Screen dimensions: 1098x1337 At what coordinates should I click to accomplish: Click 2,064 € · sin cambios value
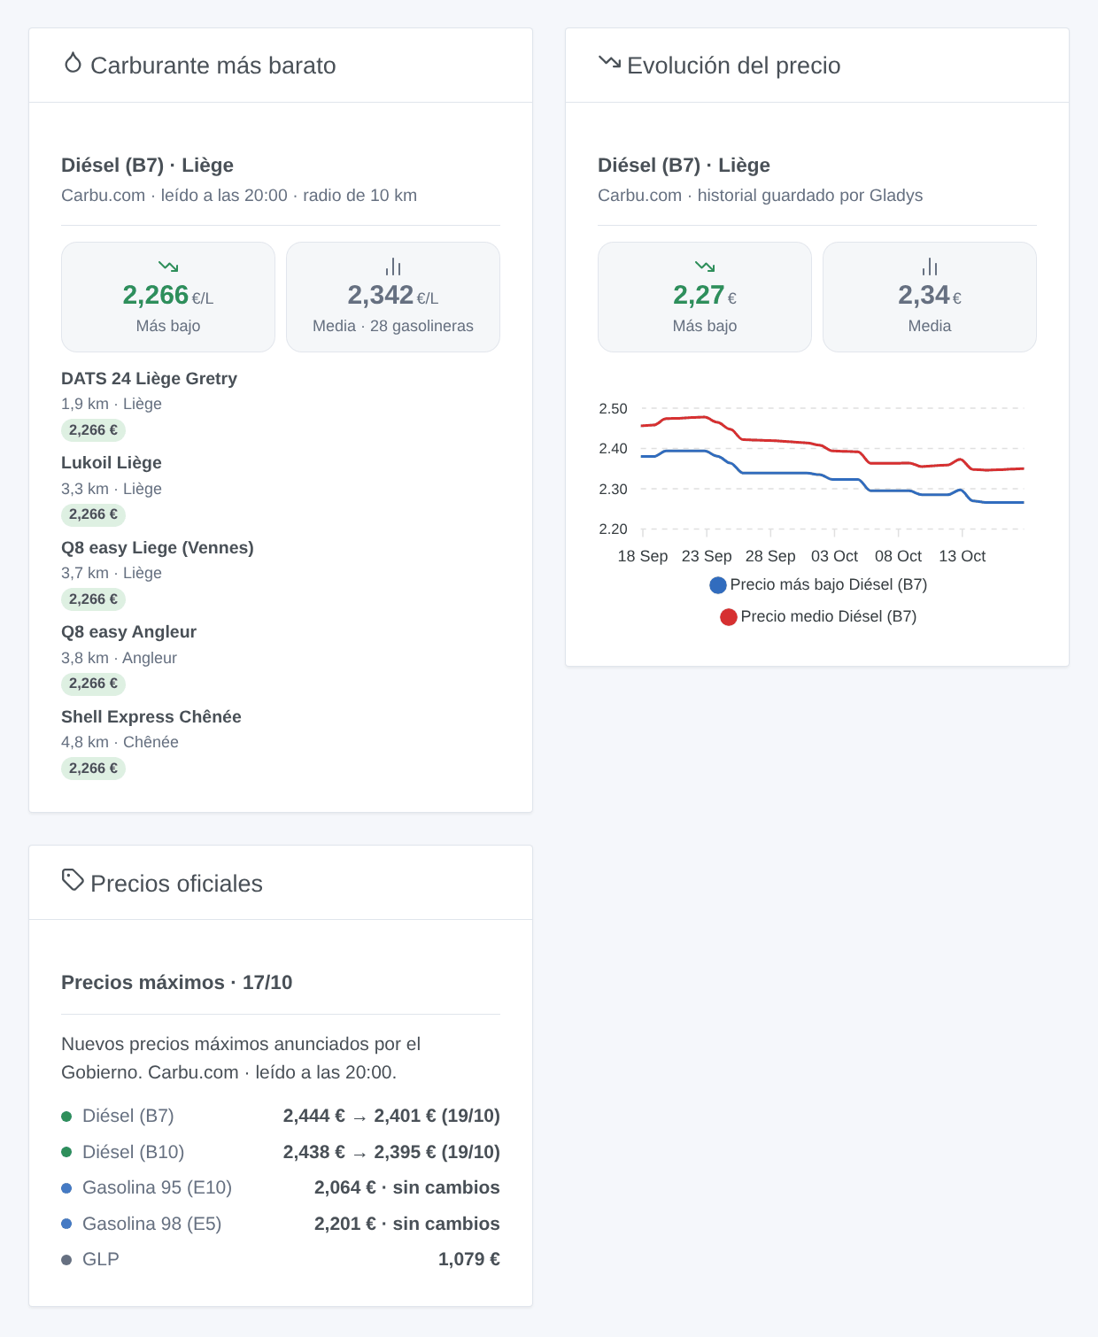coord(407,1188)
